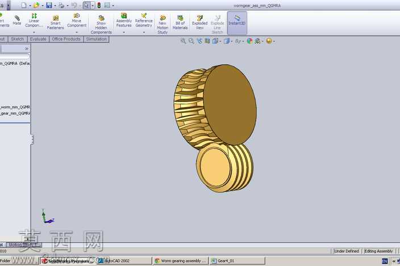Select the gear_mm_QGMRA component in the tree

(x=15, y=113)
